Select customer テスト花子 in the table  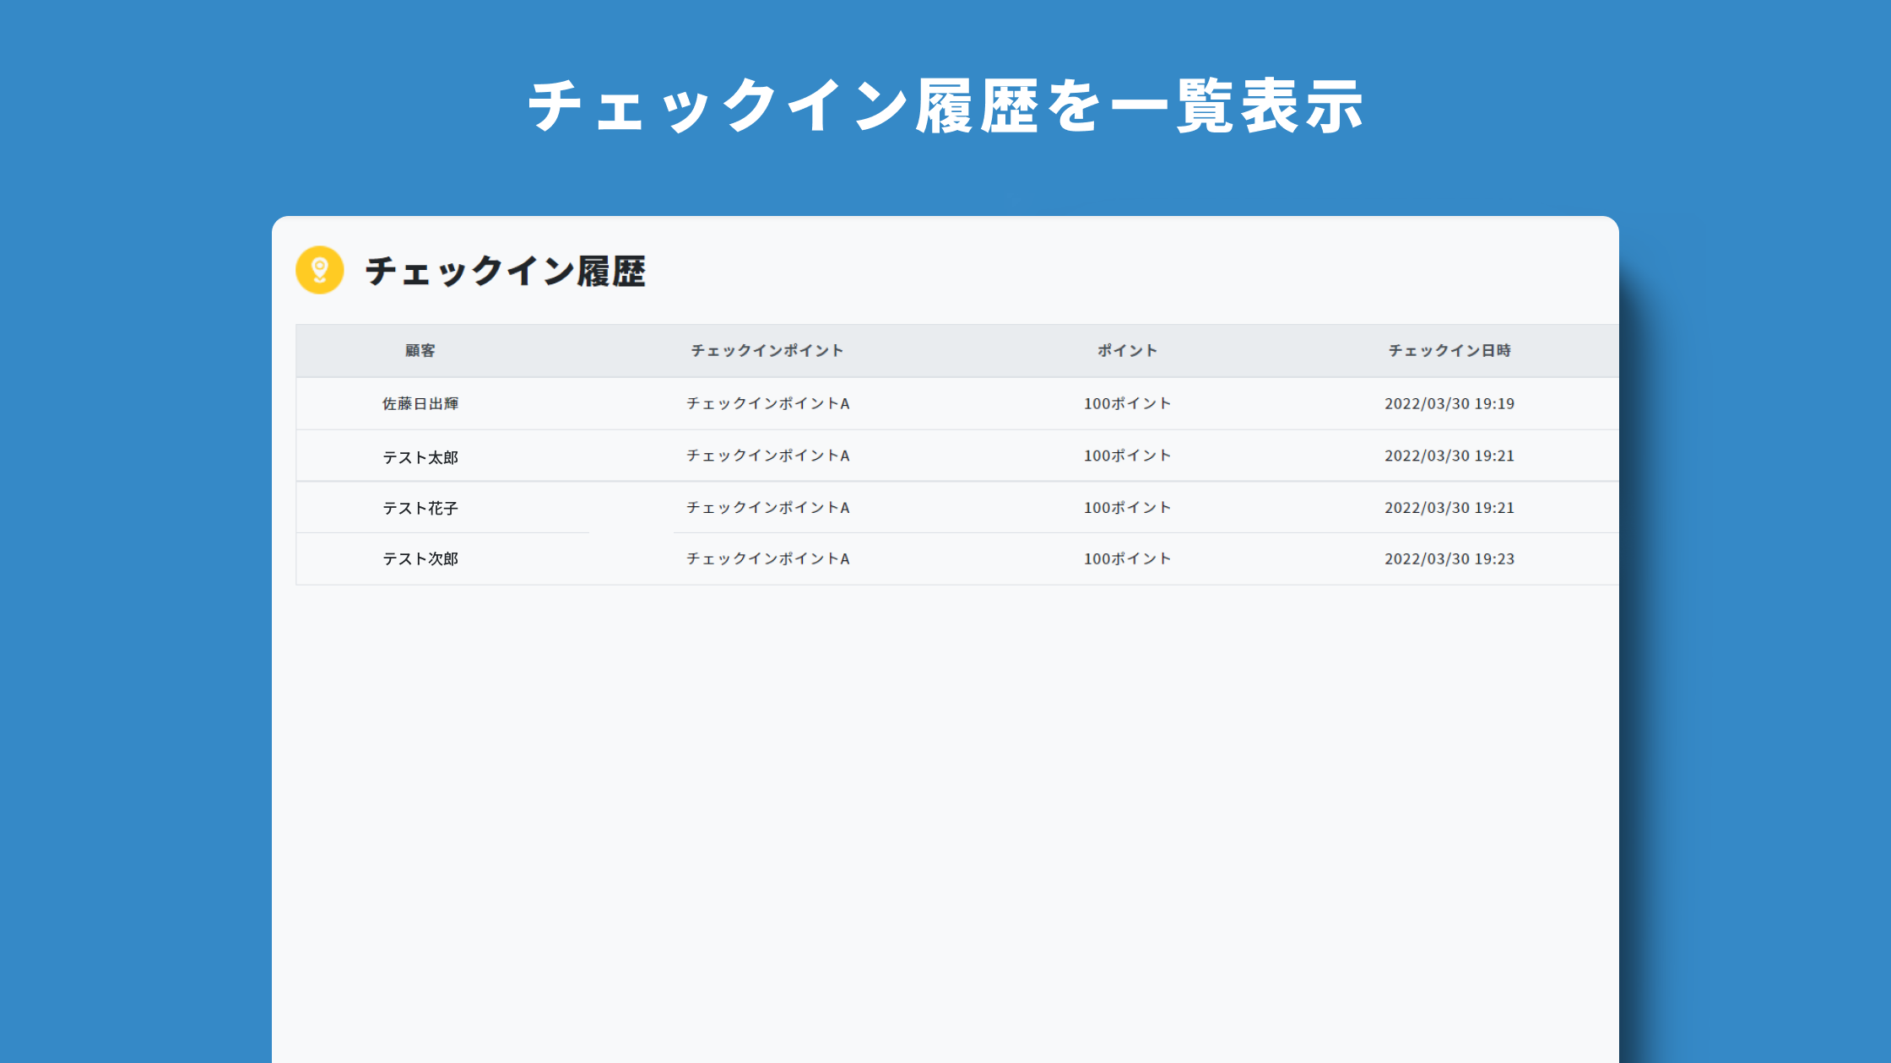[x=420, y=508]
